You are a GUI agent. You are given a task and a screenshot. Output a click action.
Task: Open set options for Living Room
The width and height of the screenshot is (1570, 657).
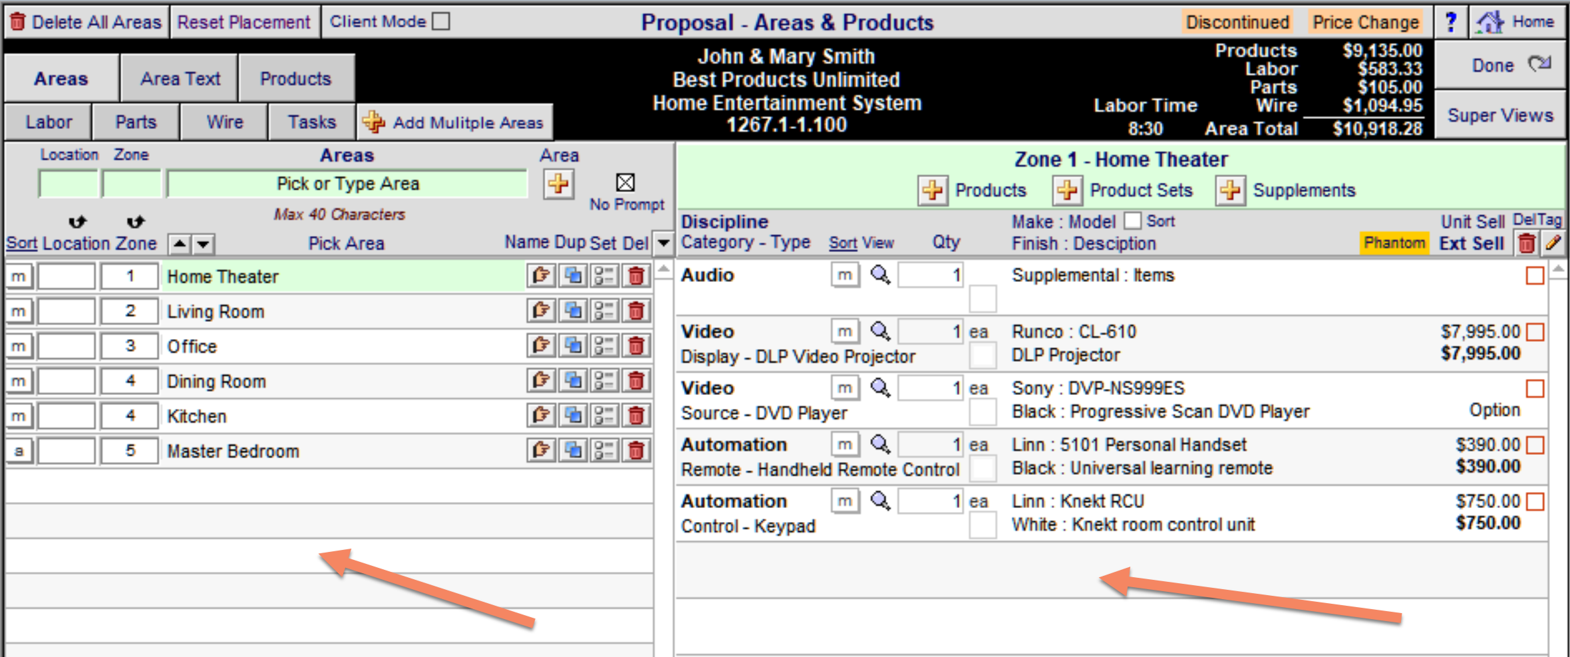coord(604,311)
